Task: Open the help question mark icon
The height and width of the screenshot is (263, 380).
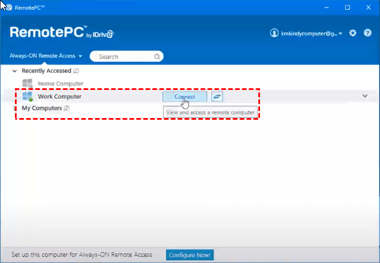Action: [x=367, y=33]
